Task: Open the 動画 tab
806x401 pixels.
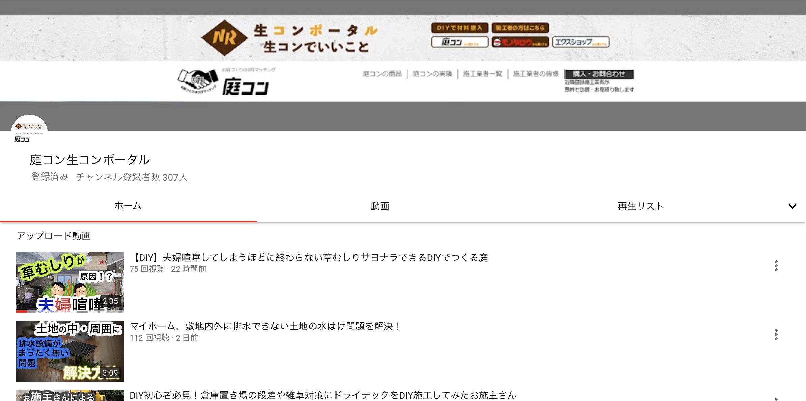Action: [380, 206]
